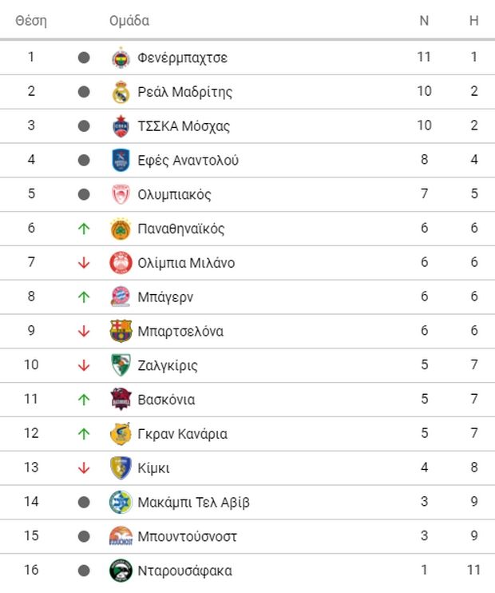
Task: Click the red down arrow beside Ολίμπια Μιλάνο
Action: [84, 263]
